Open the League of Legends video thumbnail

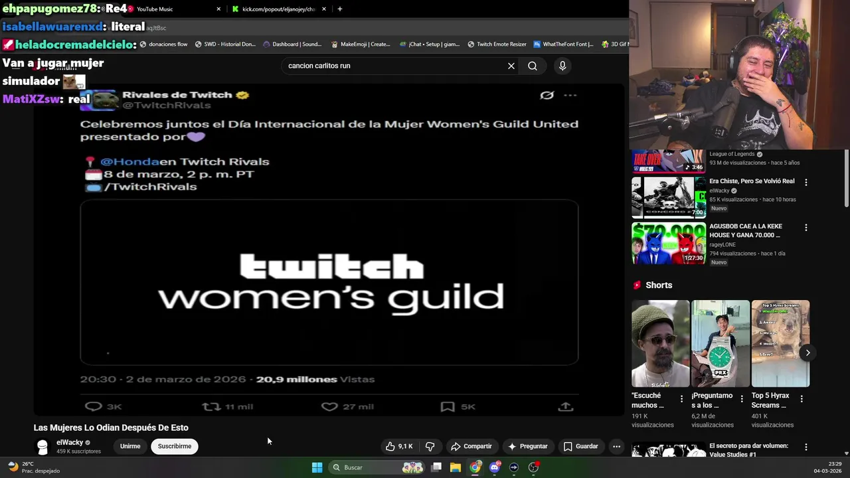tap(669, 161)
